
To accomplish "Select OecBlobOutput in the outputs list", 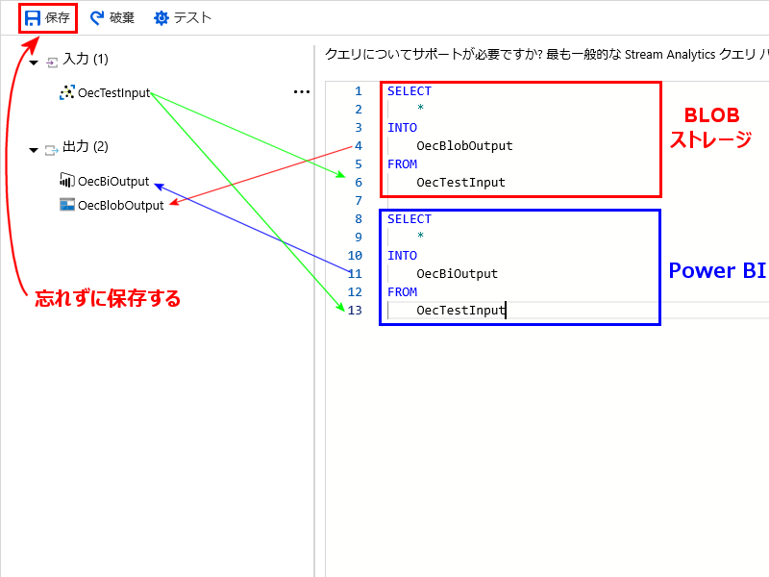I will (x=121, y=205).
